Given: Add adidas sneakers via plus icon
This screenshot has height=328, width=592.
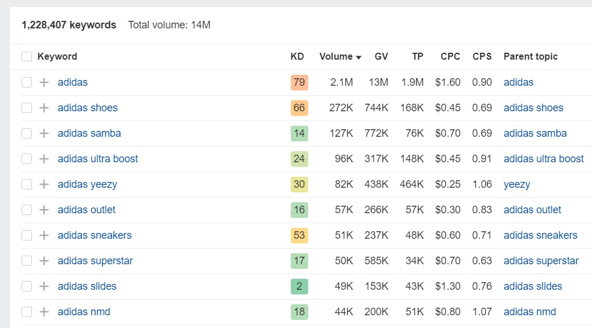Looking at the screenshot, I should (44, 235).
